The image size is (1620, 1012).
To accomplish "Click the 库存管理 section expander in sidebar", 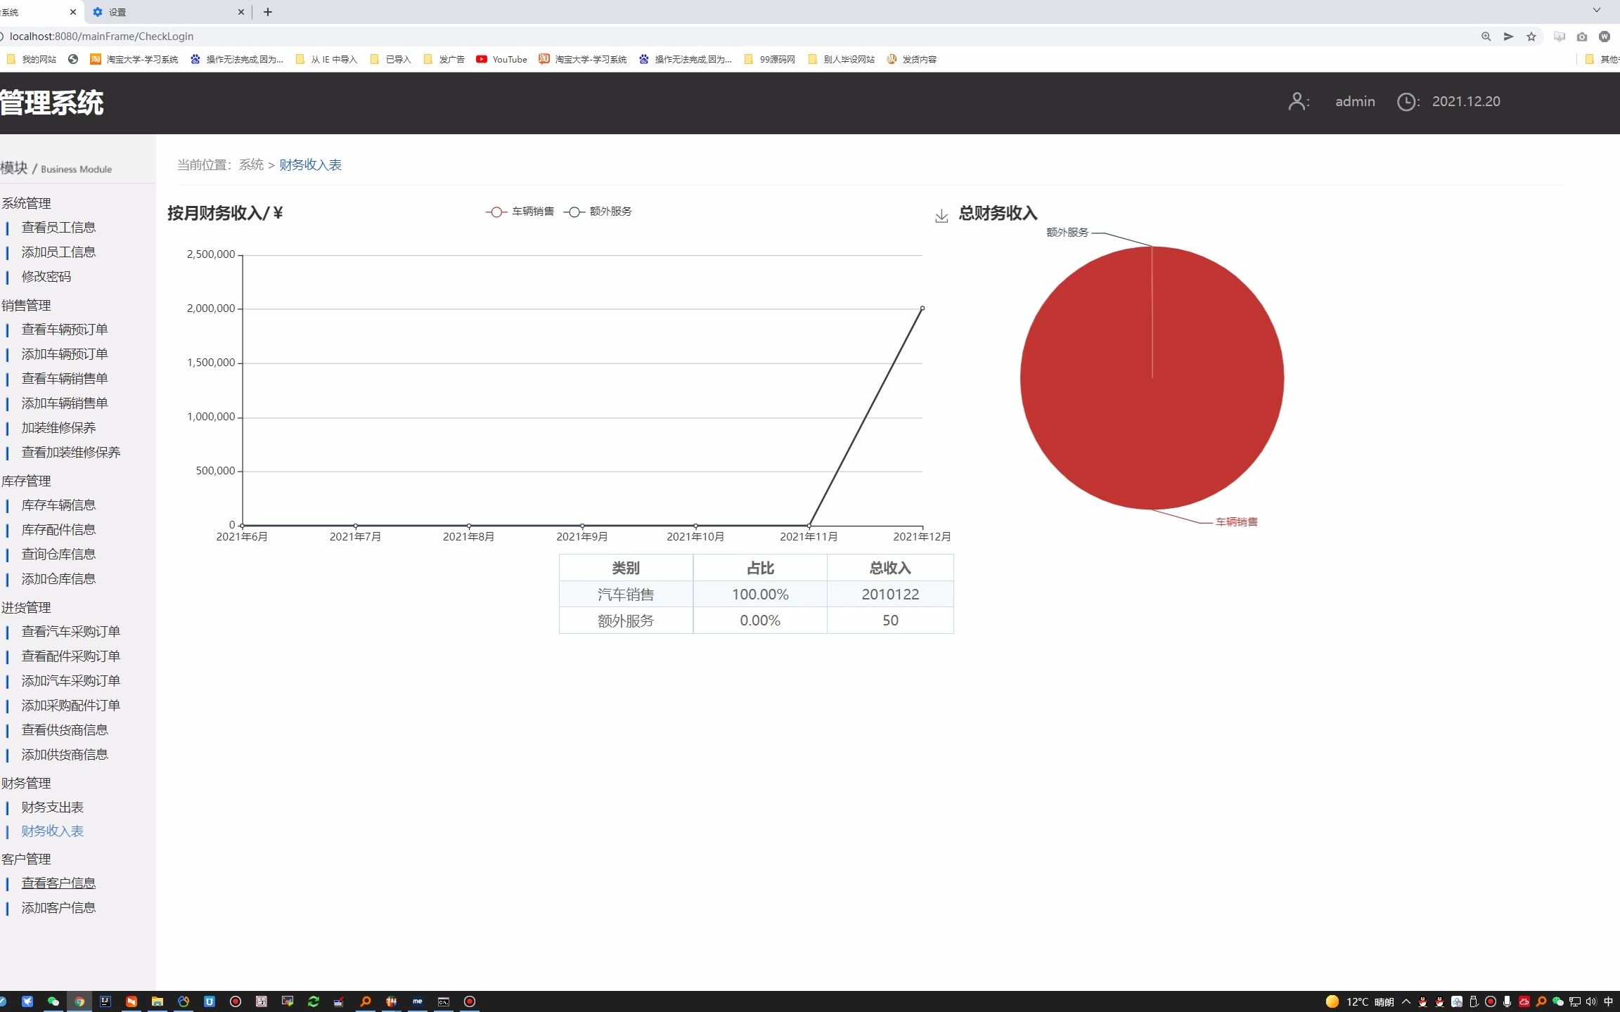I will coord(25,479).
